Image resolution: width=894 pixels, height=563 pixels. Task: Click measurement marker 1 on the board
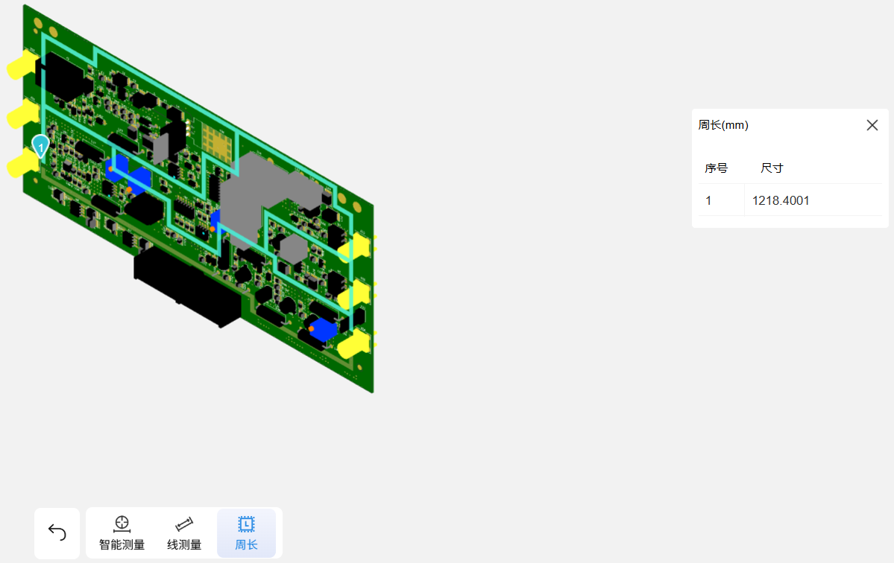coord(40,145)
